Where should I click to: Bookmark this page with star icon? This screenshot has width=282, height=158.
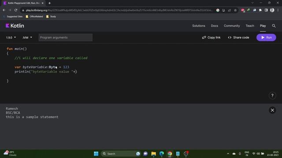click(x=235, y=10)
